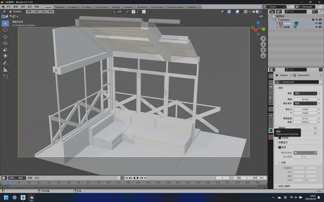
Task: Open the Geometry Nodes workspace tab
Action: coord(175,7)
